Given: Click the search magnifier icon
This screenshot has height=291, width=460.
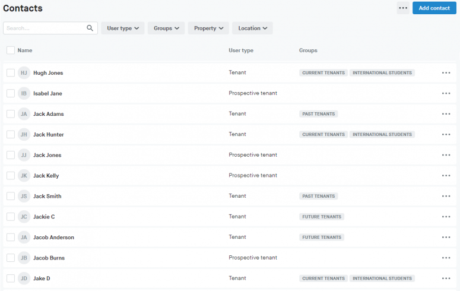Looking at the screenshot, I should [90, 28].
